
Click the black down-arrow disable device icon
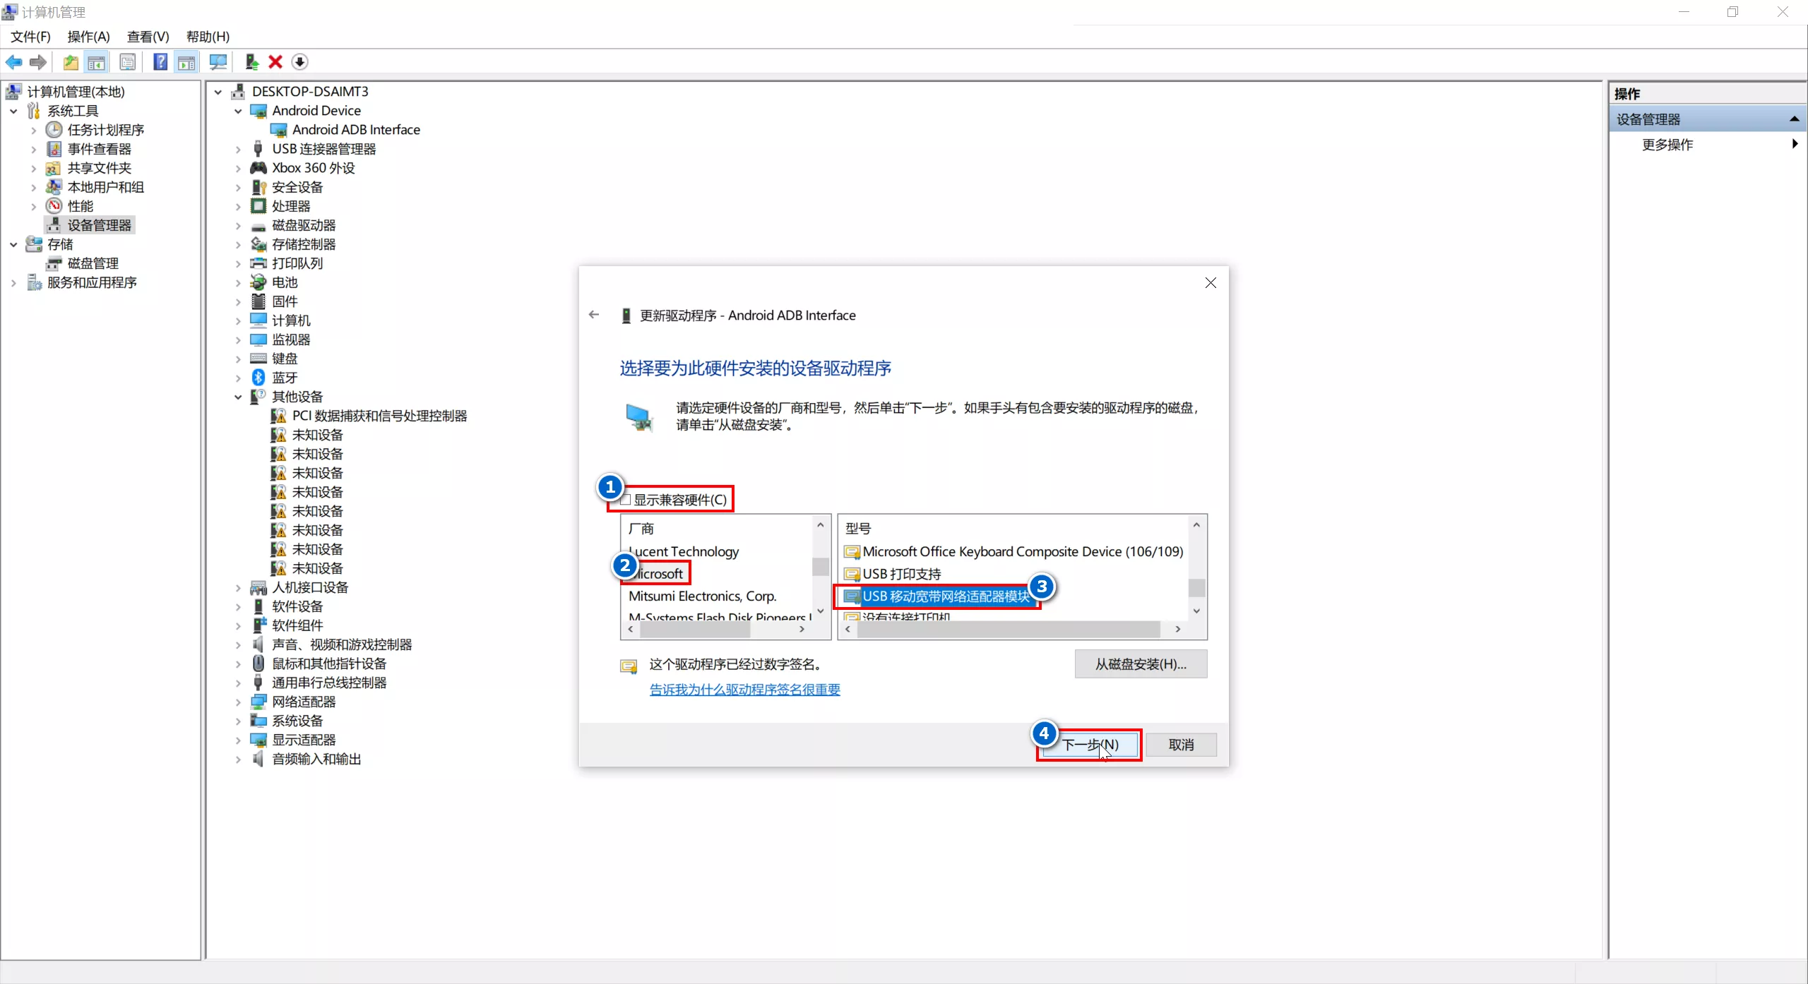299,62
